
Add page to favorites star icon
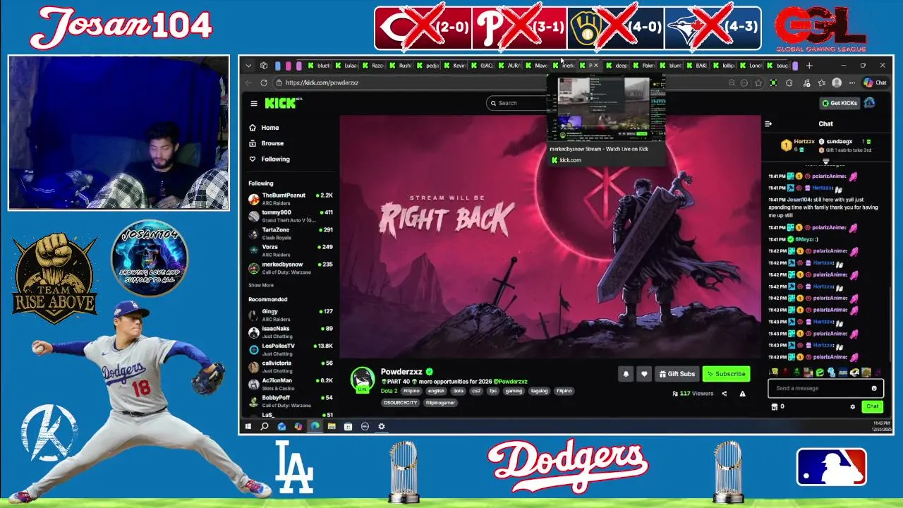[758, 83]
